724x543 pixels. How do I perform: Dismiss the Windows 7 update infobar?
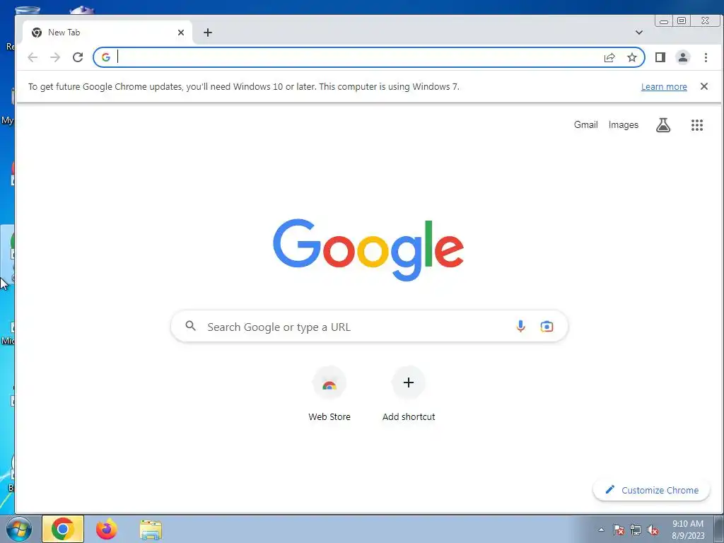tap(704, 86)
